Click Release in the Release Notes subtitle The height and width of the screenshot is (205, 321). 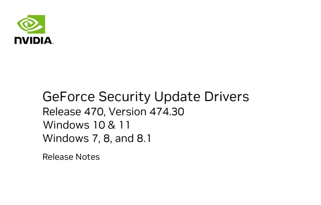58,157
